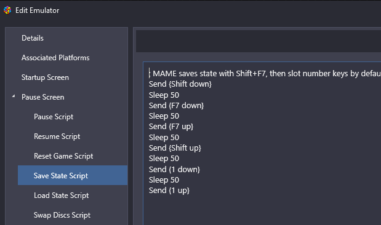Viewport: 381px width, 225px height.
Task: Open Swap Discs Script page
Action: tap(62, 215)
